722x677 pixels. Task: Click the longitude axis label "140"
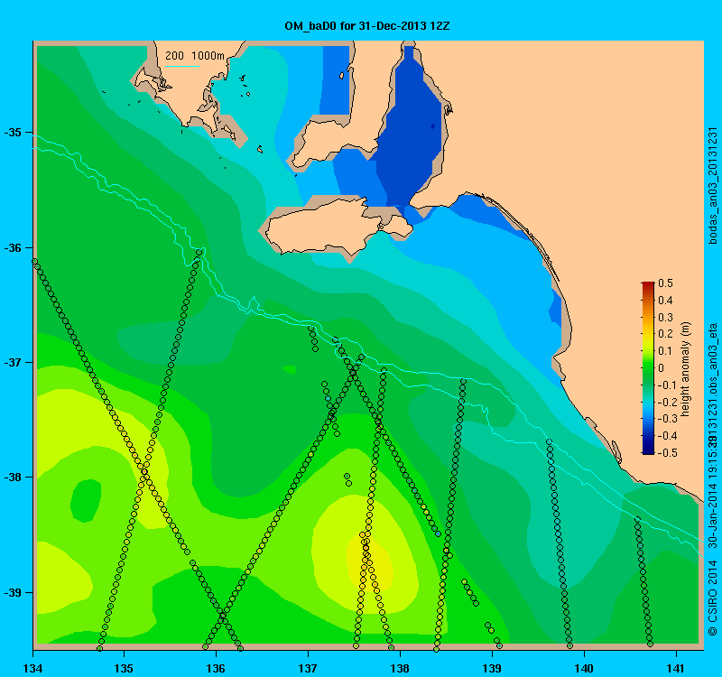[584, 668]
